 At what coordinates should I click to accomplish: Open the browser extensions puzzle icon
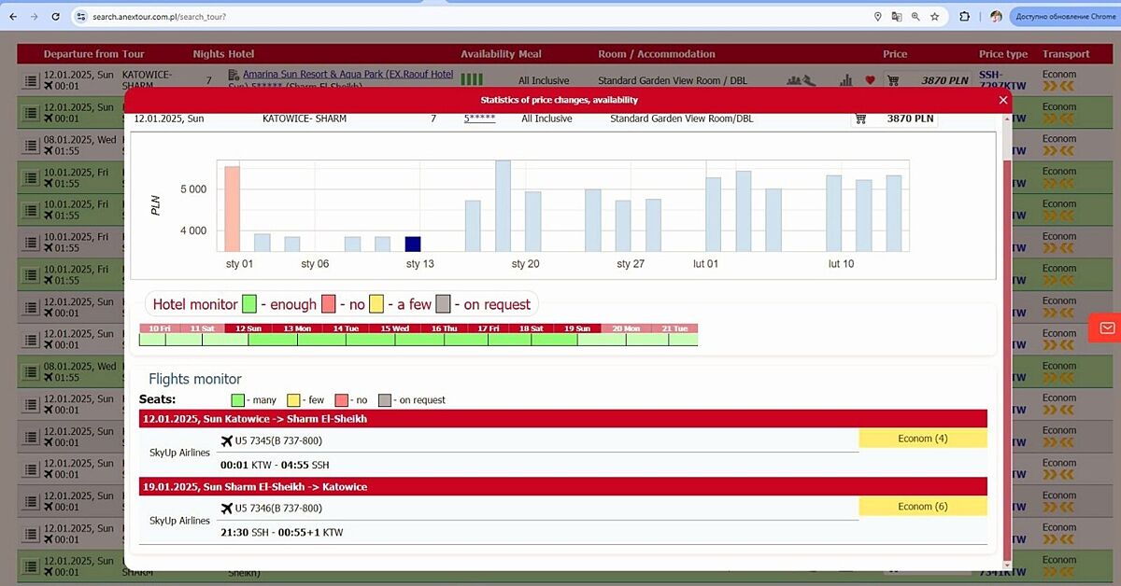[x=965, y=17]
